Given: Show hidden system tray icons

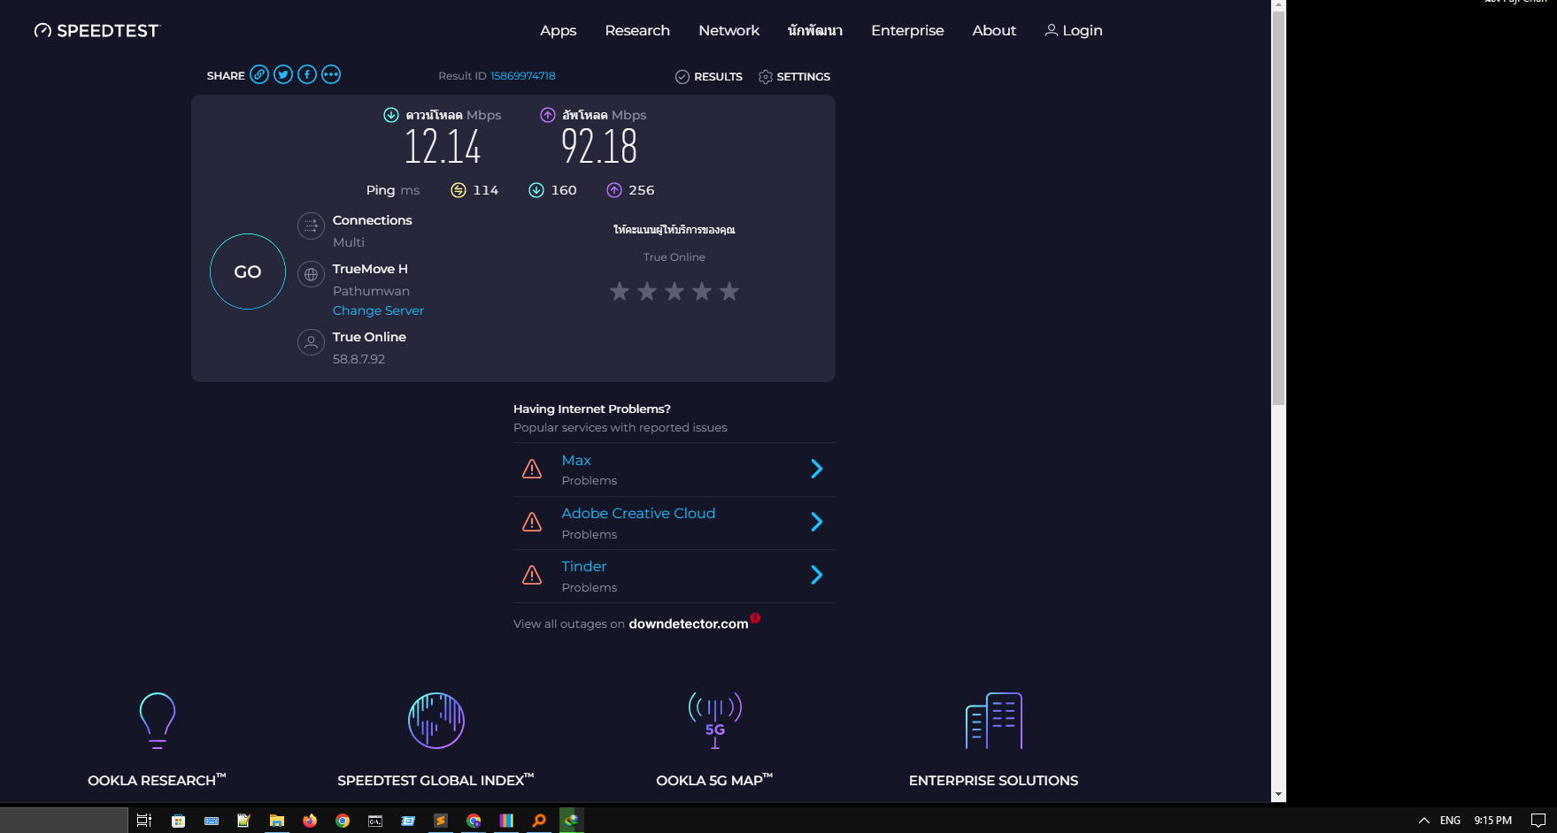Looking at the screenshot, I should [1424, 821].
